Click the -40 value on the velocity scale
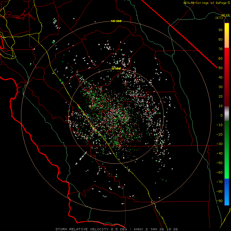Image resolution: width=231 pixels, height=231 pixels. 219,153
